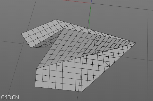
Task: Click the red X axis line
Action: click(x=77, y=2)
